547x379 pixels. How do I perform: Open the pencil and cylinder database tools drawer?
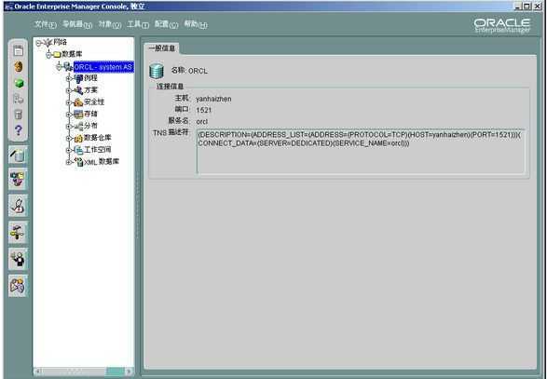(18, 155)
